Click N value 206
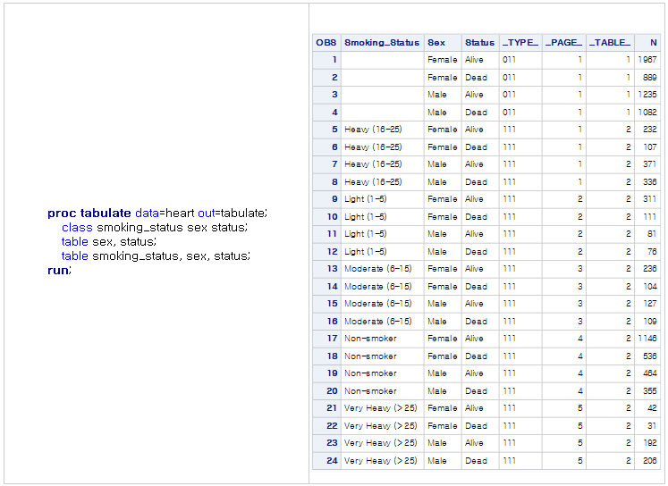Screen dimensions: 668x486 650,461
